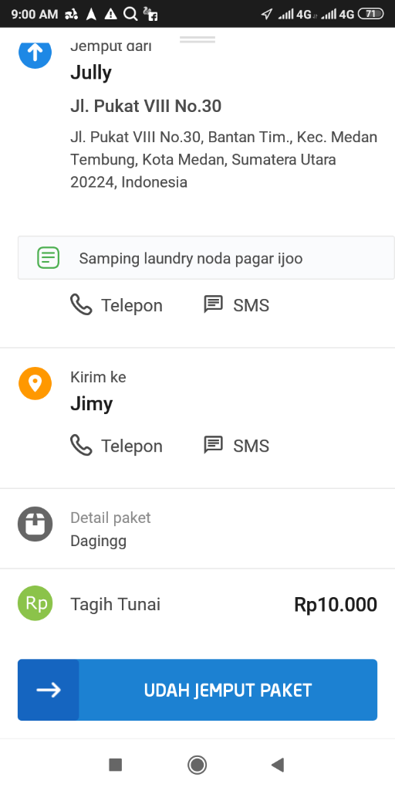Tap the green Rp cash icon
Viewport: 395px width, 791px height.
tap(35, 603)
